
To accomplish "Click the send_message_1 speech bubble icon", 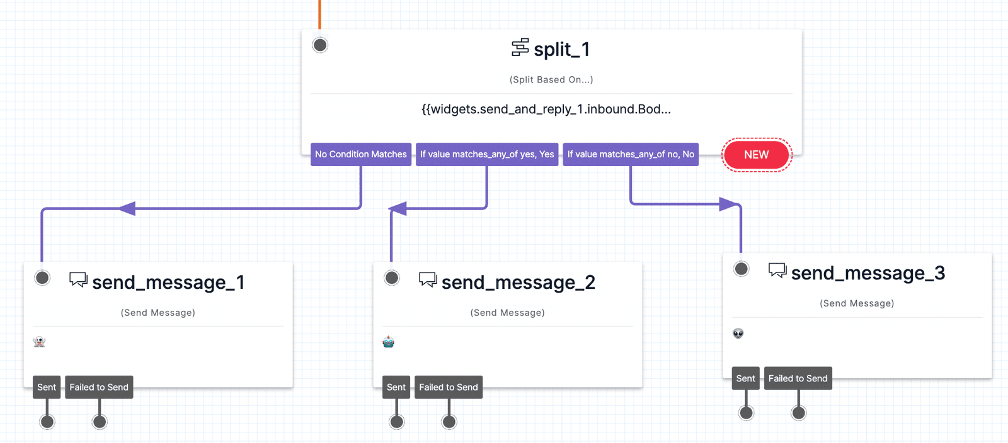I will pos(78,280).
